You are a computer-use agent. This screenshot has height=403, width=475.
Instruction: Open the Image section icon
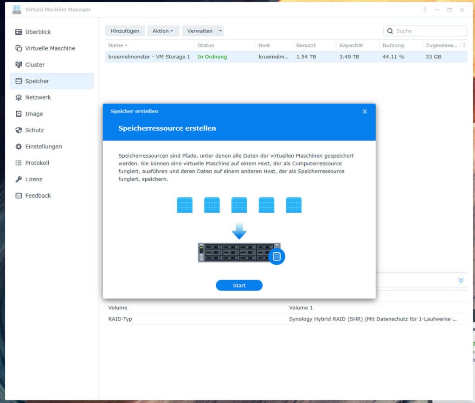tap(19, 114)
